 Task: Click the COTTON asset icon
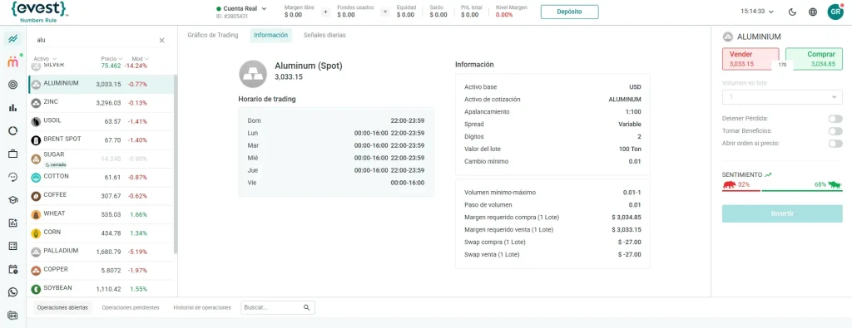(x=36, y=177)
